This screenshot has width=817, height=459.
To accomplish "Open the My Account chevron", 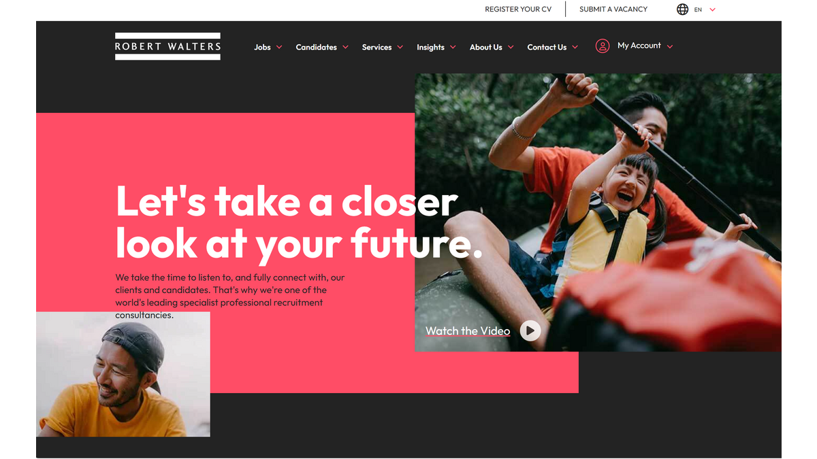I will pyautogui.click(x=670, y=46).
